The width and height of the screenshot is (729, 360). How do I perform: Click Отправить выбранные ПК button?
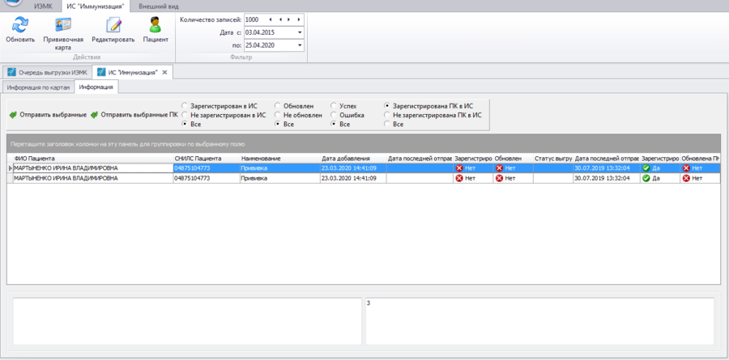pyautogui.click(x=134, y=115)
